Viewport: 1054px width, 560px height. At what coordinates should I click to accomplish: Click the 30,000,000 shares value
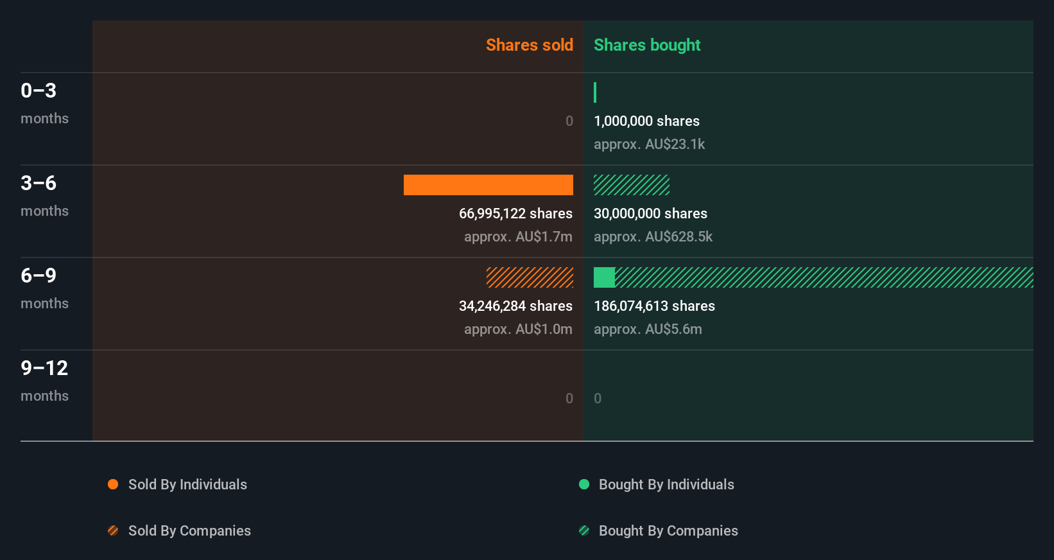tap(650, 213)
